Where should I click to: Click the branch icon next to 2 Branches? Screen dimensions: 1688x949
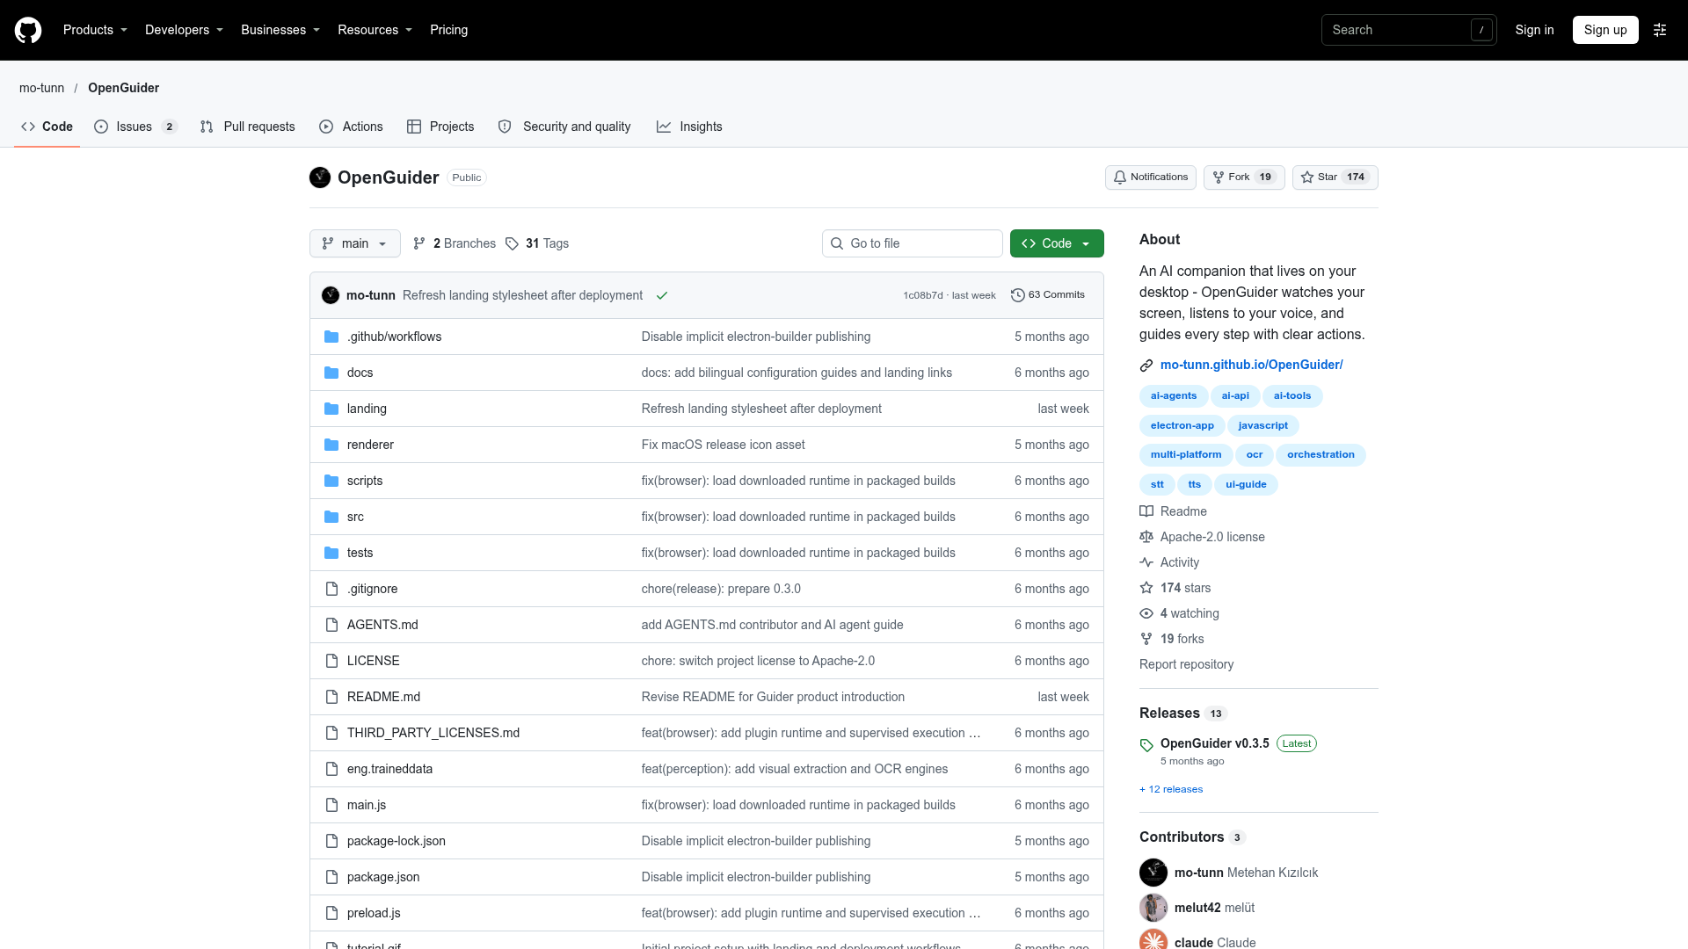pos(419,243)
